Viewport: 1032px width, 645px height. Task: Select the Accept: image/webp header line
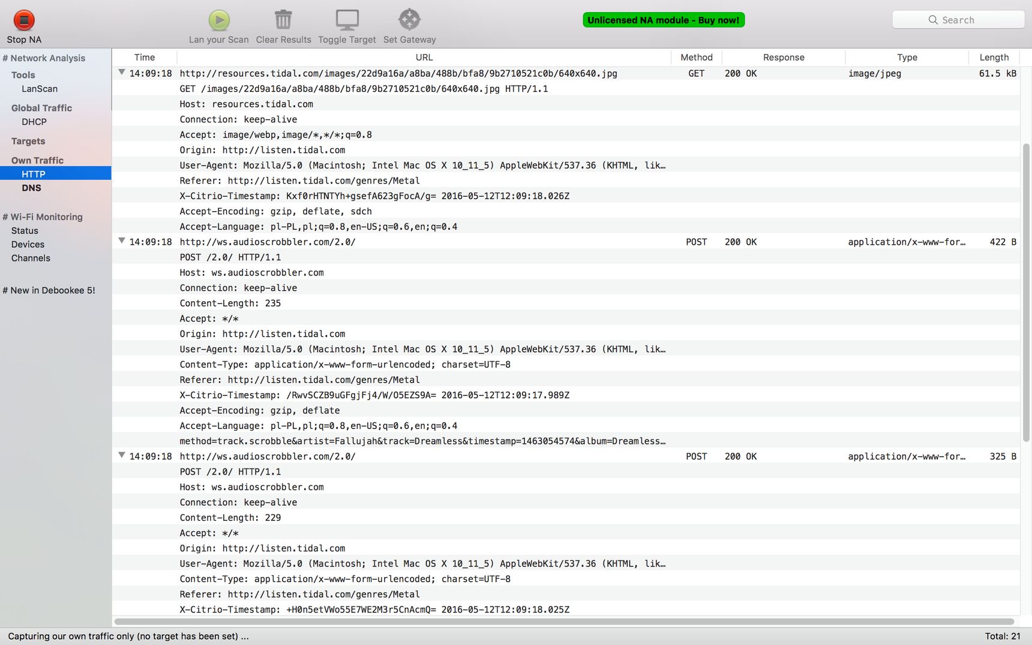pos(275,134)
